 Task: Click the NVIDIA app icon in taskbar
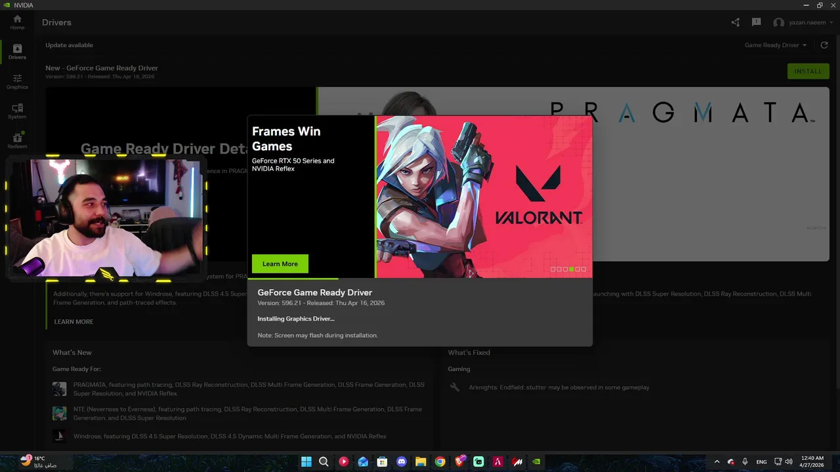[537, 462]
